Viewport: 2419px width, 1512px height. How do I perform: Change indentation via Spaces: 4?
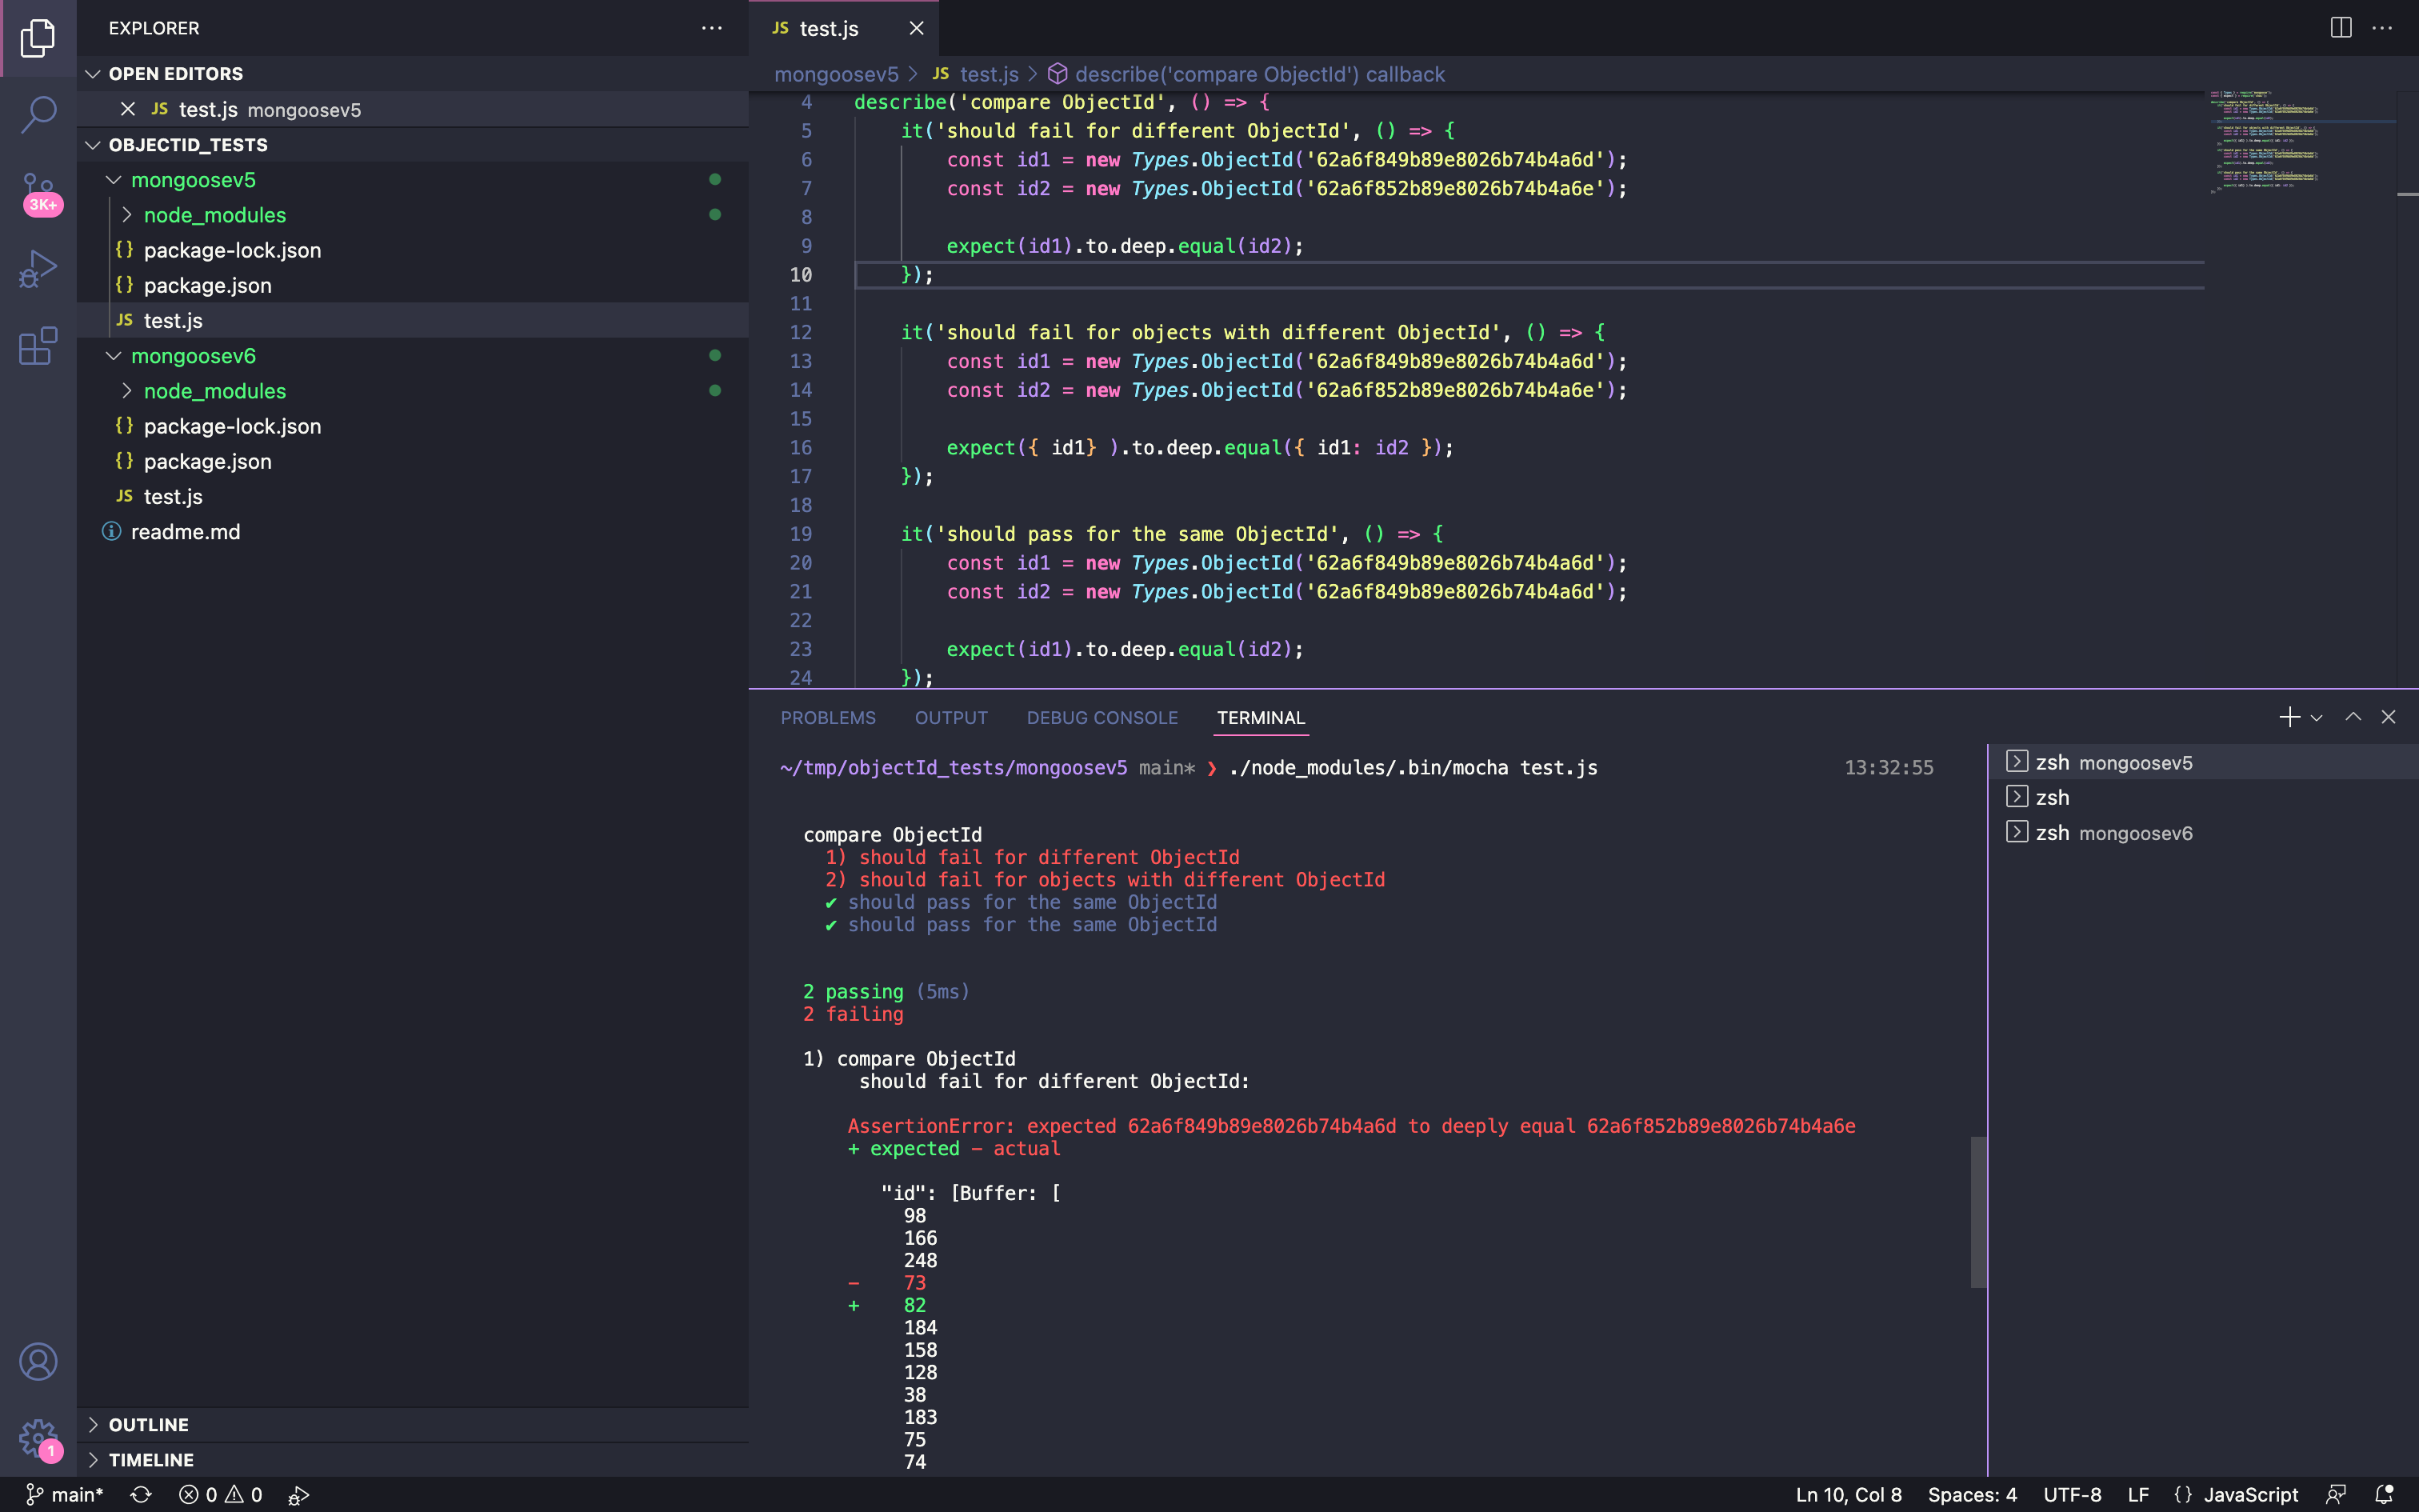(x=1971, y=1494)
